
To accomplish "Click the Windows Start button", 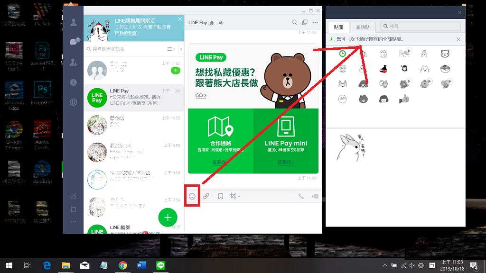I will 9,265.
